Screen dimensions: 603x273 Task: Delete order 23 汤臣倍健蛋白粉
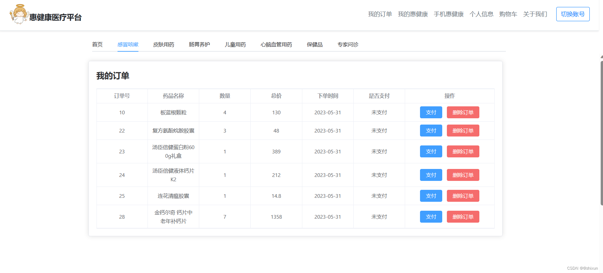point(463,151)
